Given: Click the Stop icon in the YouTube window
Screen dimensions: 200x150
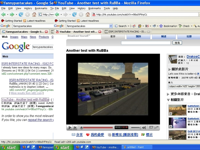Looking at the screenshot, I should (81, 14).
